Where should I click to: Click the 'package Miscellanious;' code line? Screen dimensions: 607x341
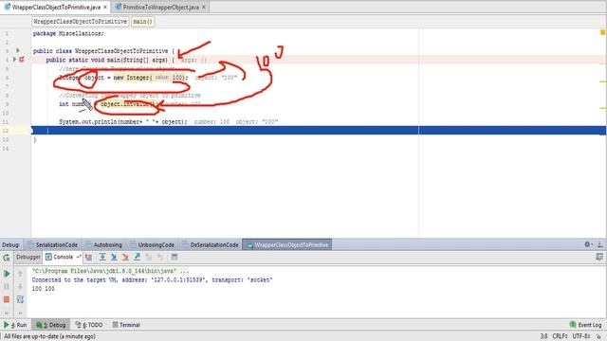tap(68, 34)
